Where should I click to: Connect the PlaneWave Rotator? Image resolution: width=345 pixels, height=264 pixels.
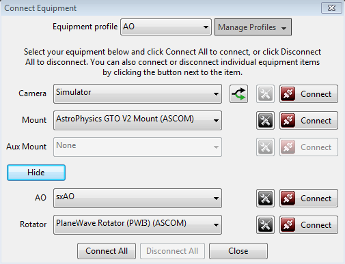309,225
